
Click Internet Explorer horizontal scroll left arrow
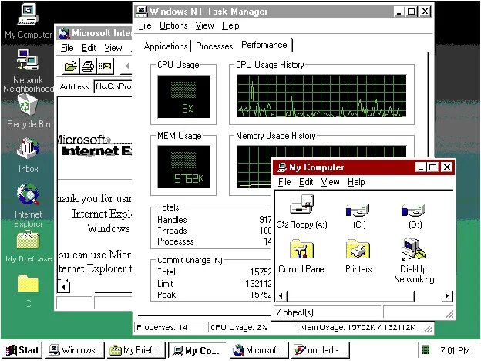tap(63, 287)
